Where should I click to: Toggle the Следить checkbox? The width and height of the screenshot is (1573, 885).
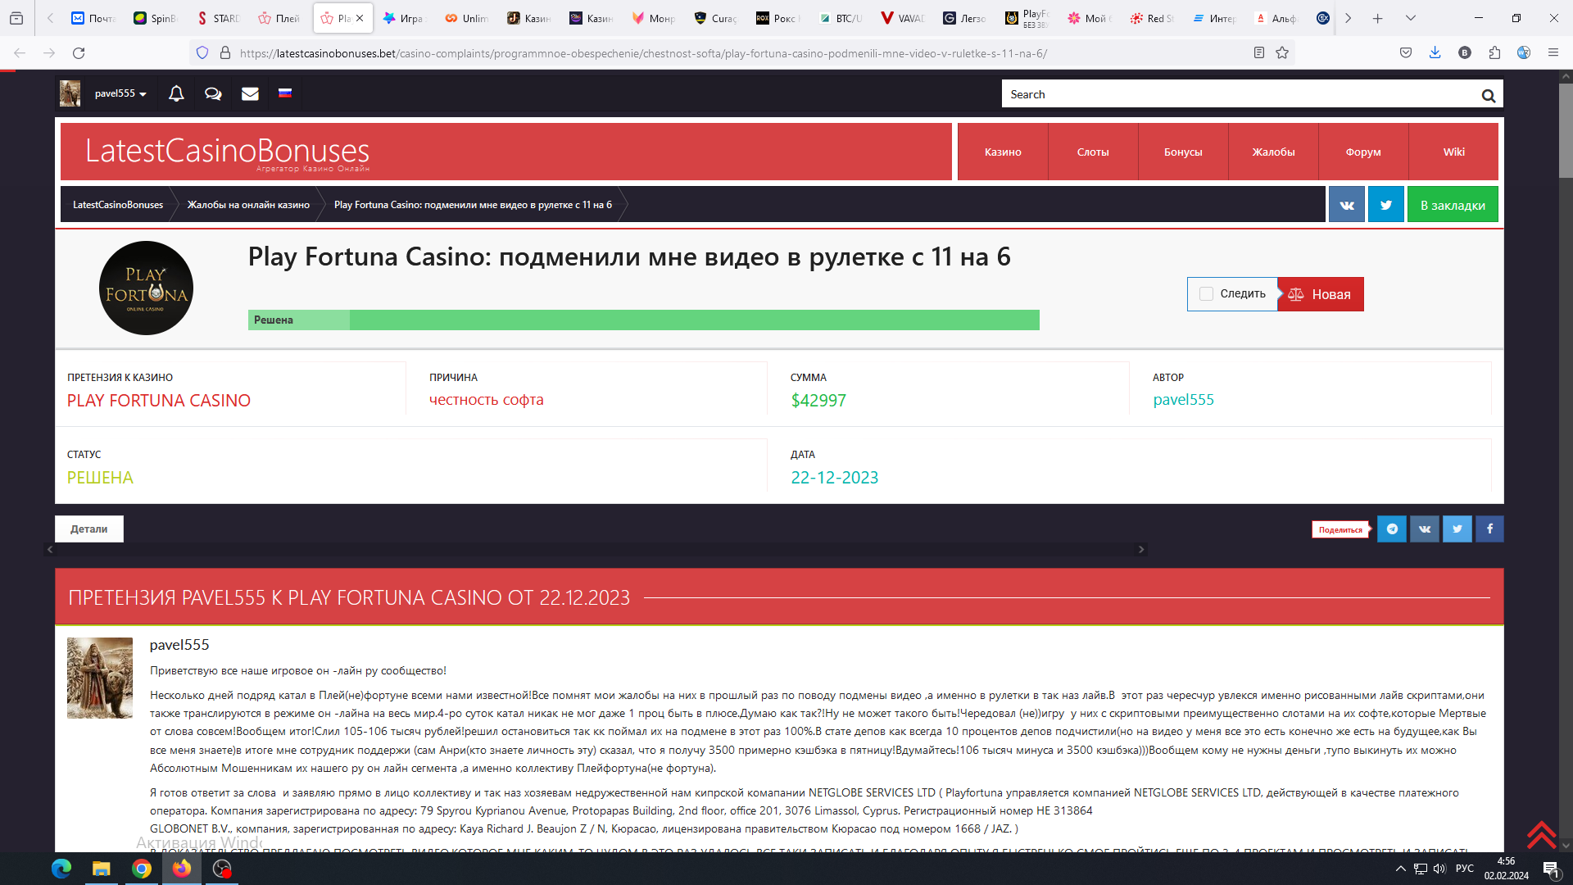click(1206, 294)
